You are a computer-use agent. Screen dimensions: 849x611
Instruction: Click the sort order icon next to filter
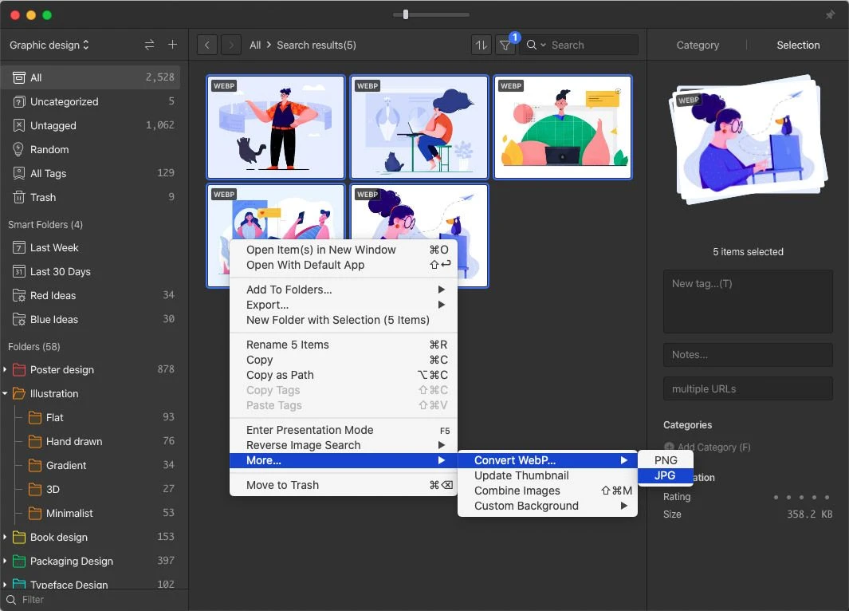point(481,45)
